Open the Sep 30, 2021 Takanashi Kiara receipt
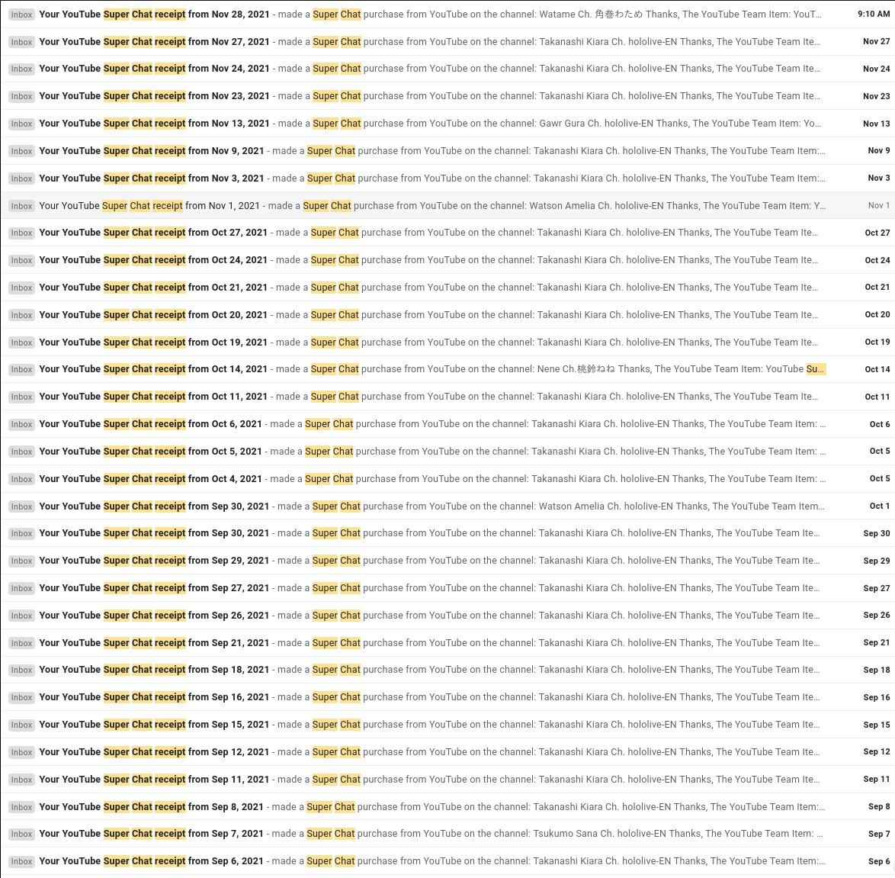 (447, 533)
